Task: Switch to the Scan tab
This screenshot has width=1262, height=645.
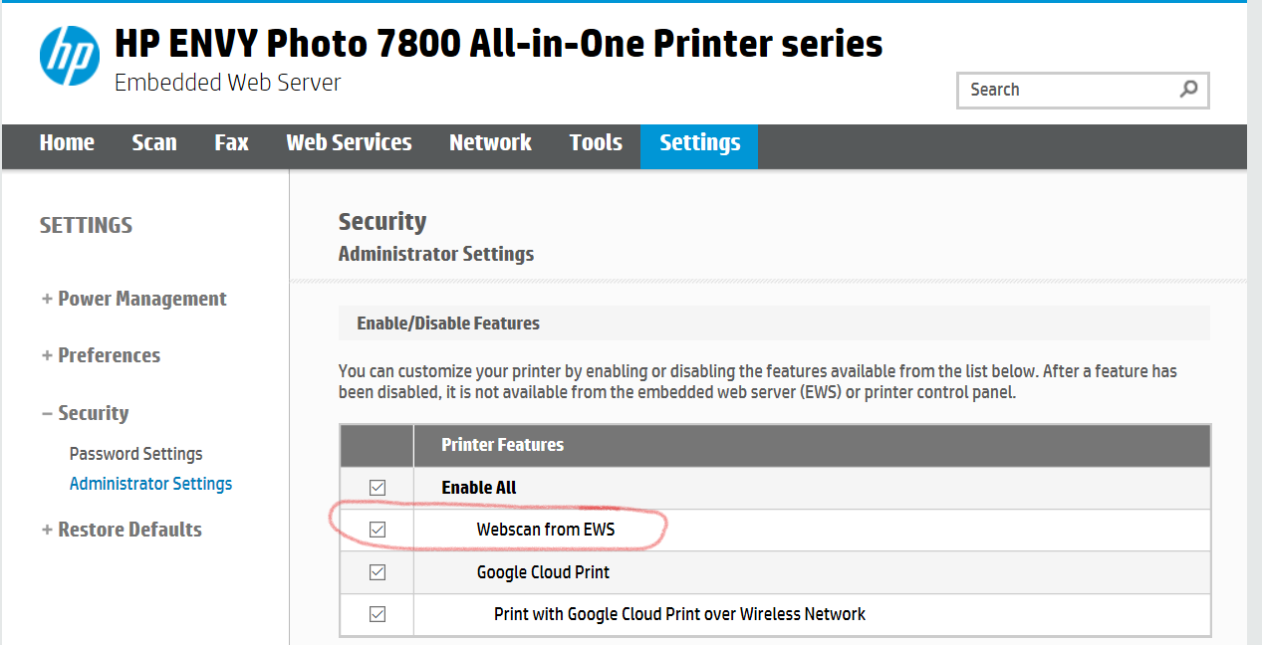Action: click(x=154, y=142)
